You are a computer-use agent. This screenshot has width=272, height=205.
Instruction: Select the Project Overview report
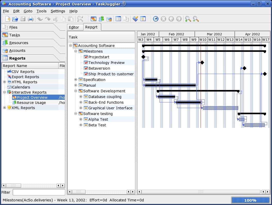click(x=32, y=97)
